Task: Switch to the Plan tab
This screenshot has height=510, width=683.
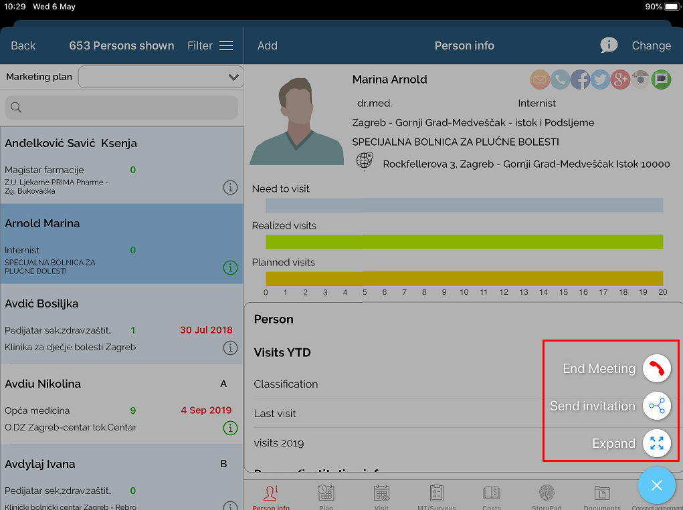Action: pos(326,497)
